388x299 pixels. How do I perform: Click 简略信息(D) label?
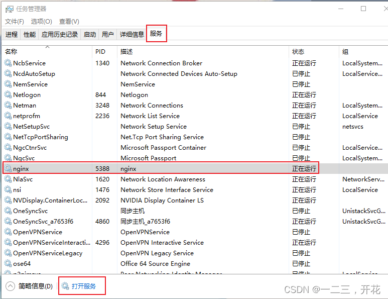pyautogui.click(x=35, y=286)
